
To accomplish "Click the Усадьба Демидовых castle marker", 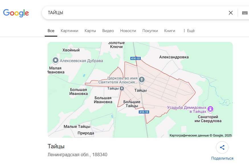I will tap(211, 109).
